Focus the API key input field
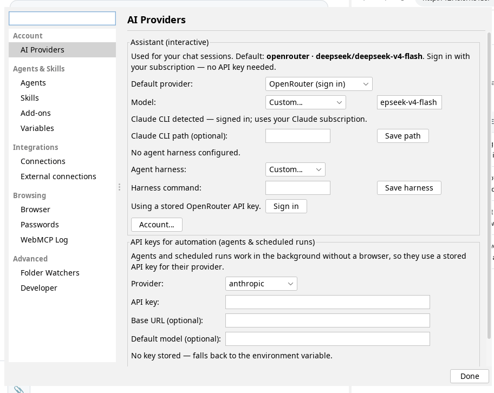This screenshot has width=494, height=393. [328, 302]
